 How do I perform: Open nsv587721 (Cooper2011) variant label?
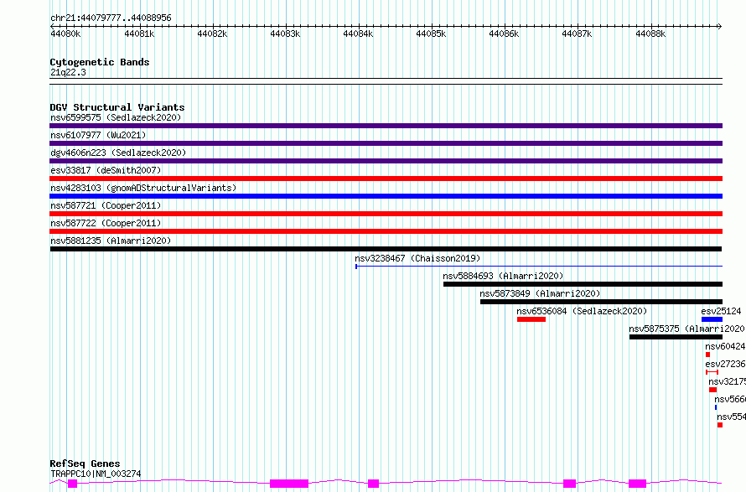[x=106, y=205]
